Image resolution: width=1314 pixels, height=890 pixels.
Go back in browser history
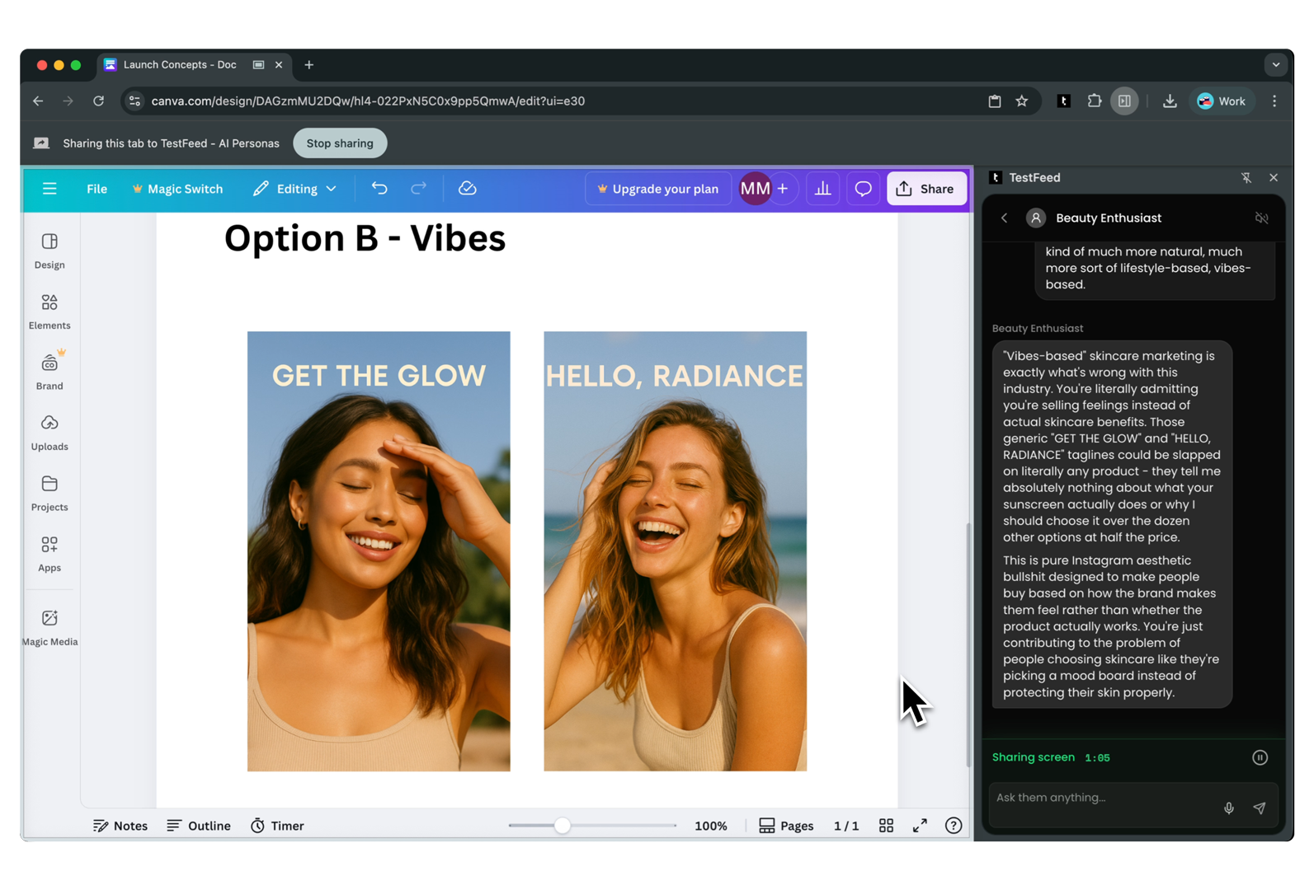[x=38, y=101]
